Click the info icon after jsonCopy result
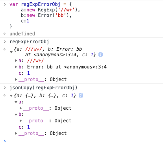 point(81,96)
